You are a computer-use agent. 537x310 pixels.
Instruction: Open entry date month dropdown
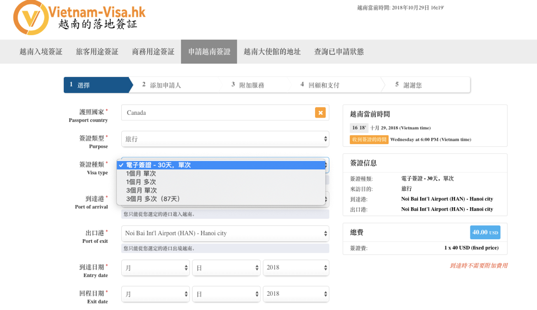coord(155,268)
